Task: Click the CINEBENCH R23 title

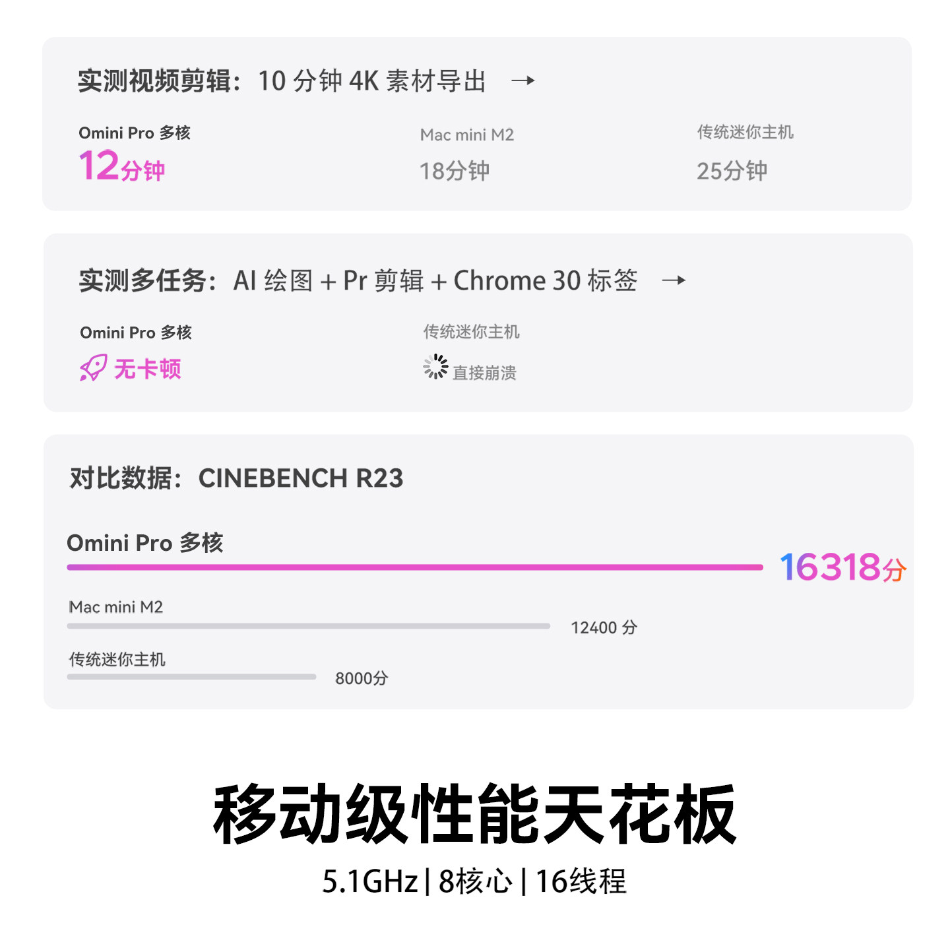Action: tap(300, 478)
